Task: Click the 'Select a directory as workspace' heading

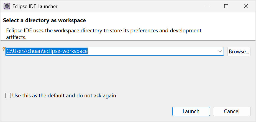Action: click(44, 20)
